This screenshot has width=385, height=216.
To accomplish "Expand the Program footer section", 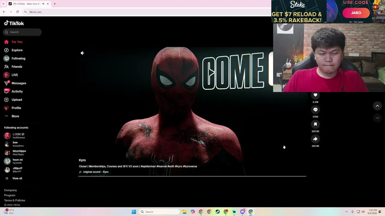I will tap(10, 195).
